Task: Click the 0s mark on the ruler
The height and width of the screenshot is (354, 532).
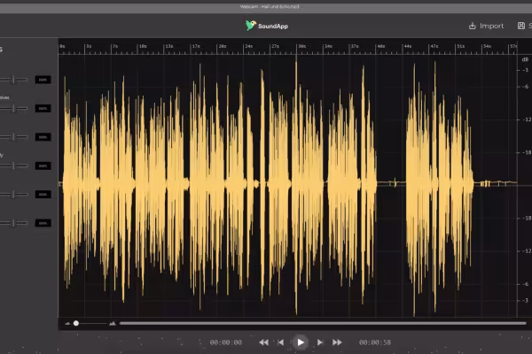Action: 62,46
